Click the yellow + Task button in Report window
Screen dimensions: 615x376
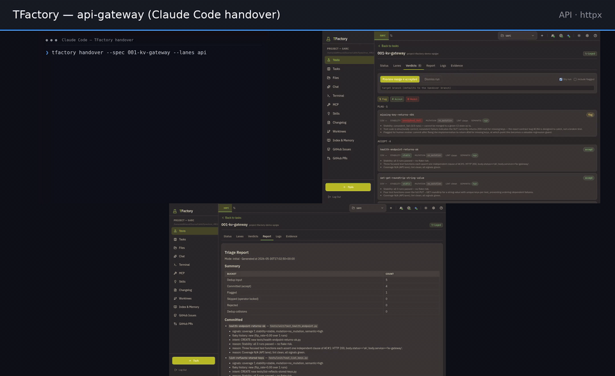tap(193, 361)
